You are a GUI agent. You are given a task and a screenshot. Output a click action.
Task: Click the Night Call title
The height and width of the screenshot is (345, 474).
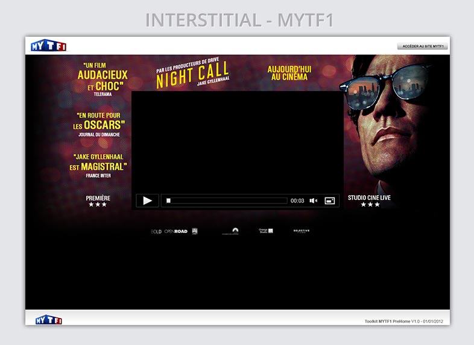tap(192, 75)
